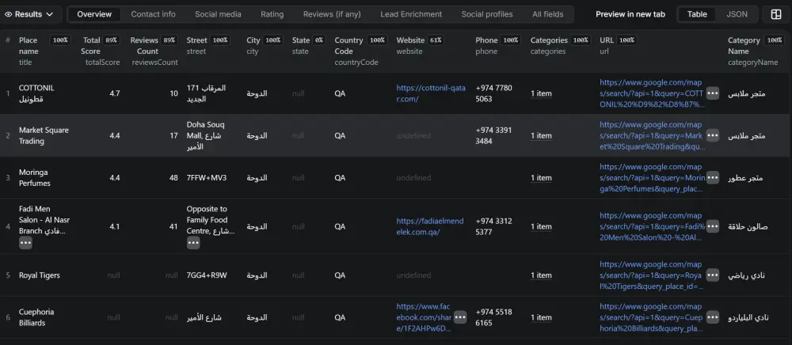Switch to the Overview tab
Viewport: 792px width, 345px height.
(94, 14)
